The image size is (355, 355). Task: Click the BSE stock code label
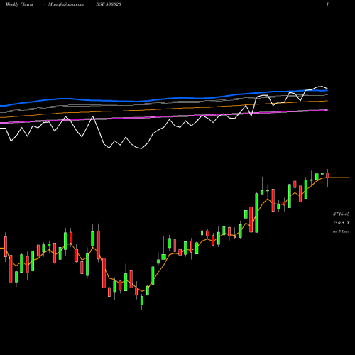(x=109, y=4)
